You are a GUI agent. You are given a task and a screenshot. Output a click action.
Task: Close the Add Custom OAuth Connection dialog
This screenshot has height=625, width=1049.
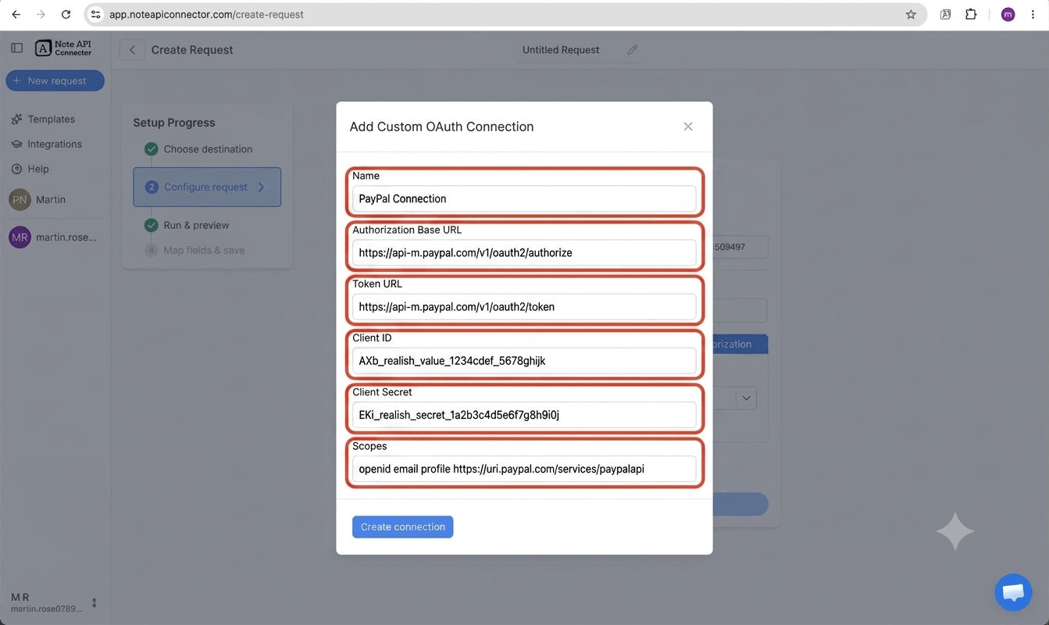click(x=688, y=127)
